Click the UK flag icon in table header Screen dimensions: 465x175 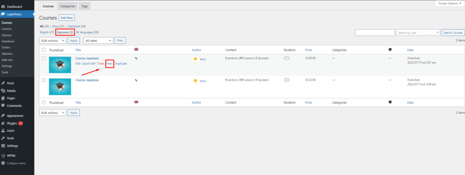coord(136,49)
